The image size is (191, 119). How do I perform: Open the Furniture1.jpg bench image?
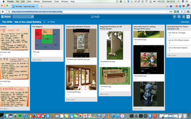point(115,76)
